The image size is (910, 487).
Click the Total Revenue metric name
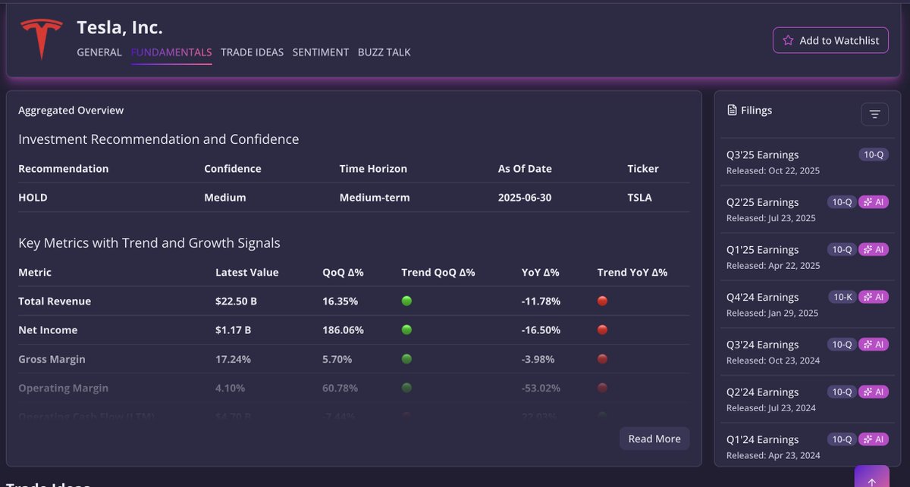point(55,301)
